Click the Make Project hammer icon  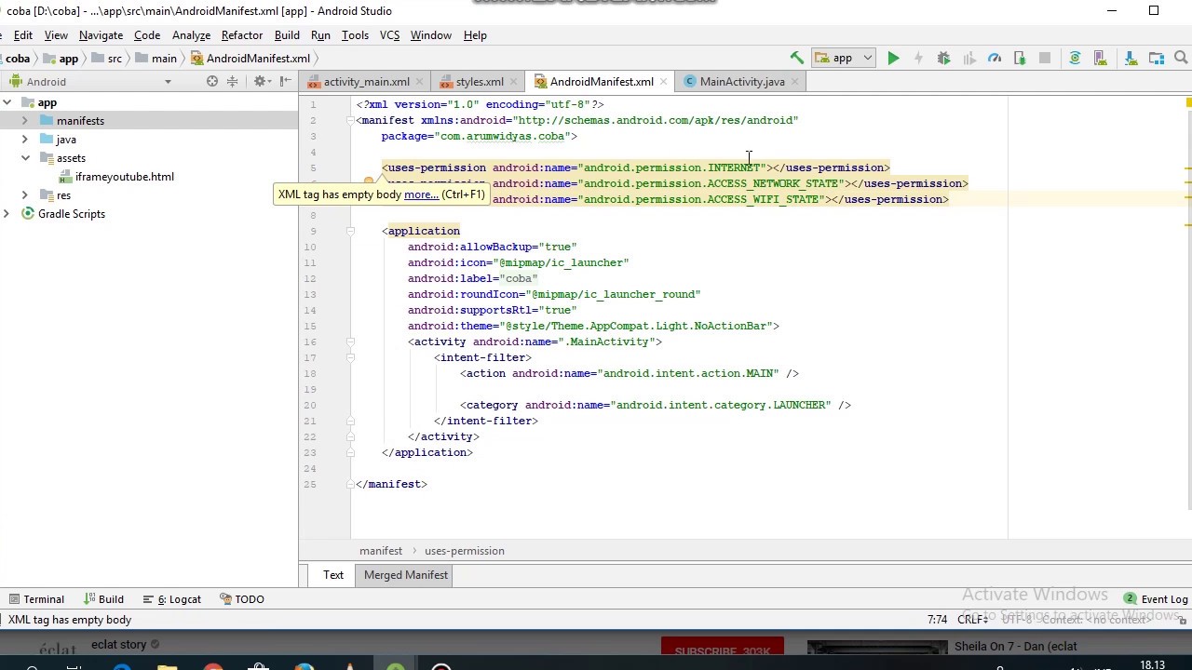(796, 58)
